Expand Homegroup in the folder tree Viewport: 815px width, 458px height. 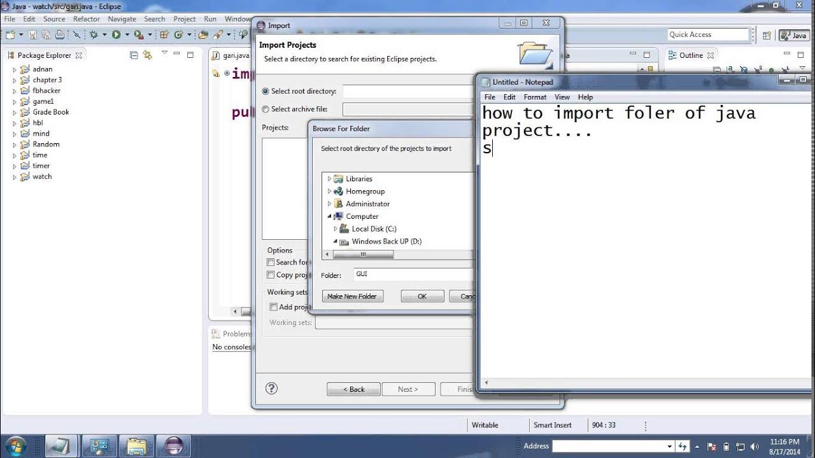click(329, 191)
